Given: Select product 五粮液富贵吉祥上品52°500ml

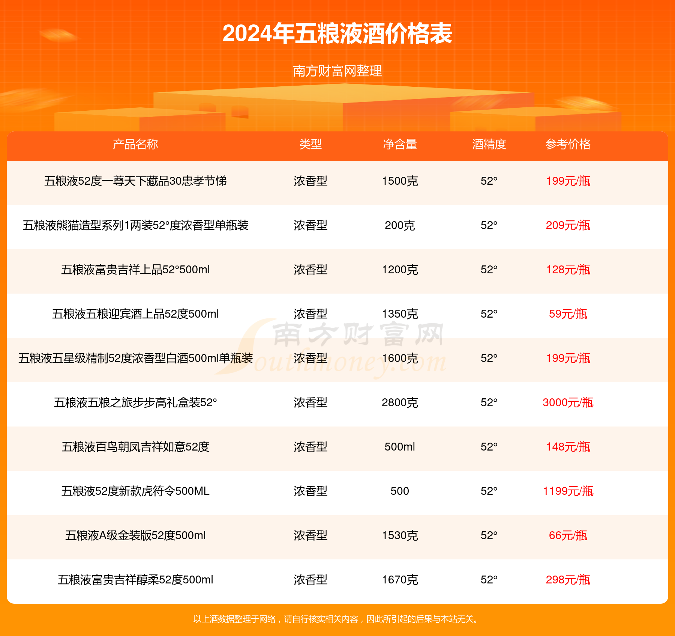Looking at the screenshot, I should (x=135, y=270).
